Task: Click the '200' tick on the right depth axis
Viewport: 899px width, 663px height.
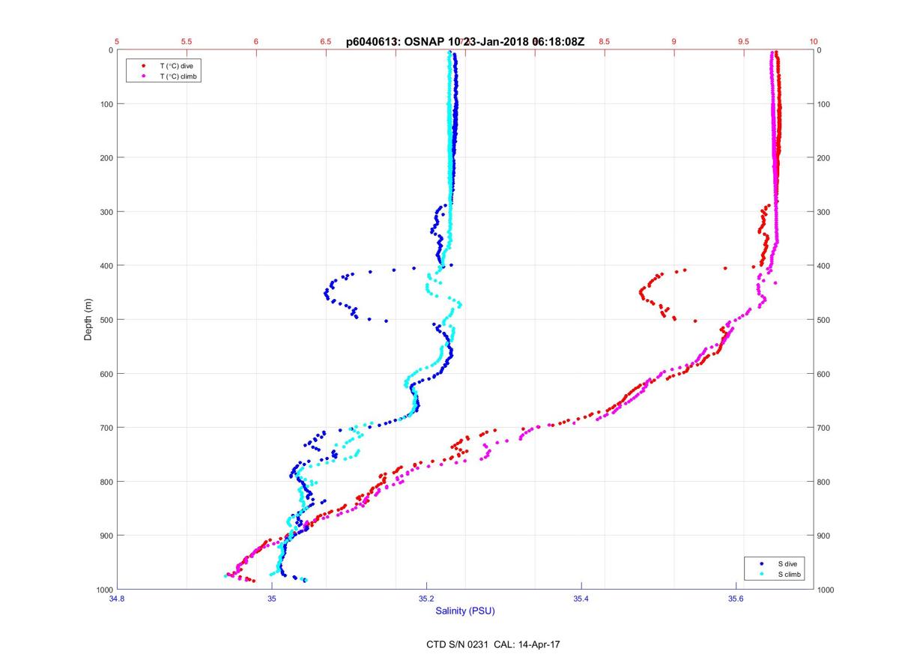Action: [825, 158]
